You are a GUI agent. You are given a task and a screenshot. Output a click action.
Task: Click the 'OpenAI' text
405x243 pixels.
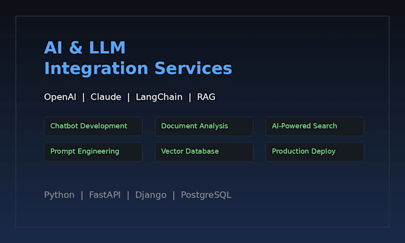(x=60, y=97)
